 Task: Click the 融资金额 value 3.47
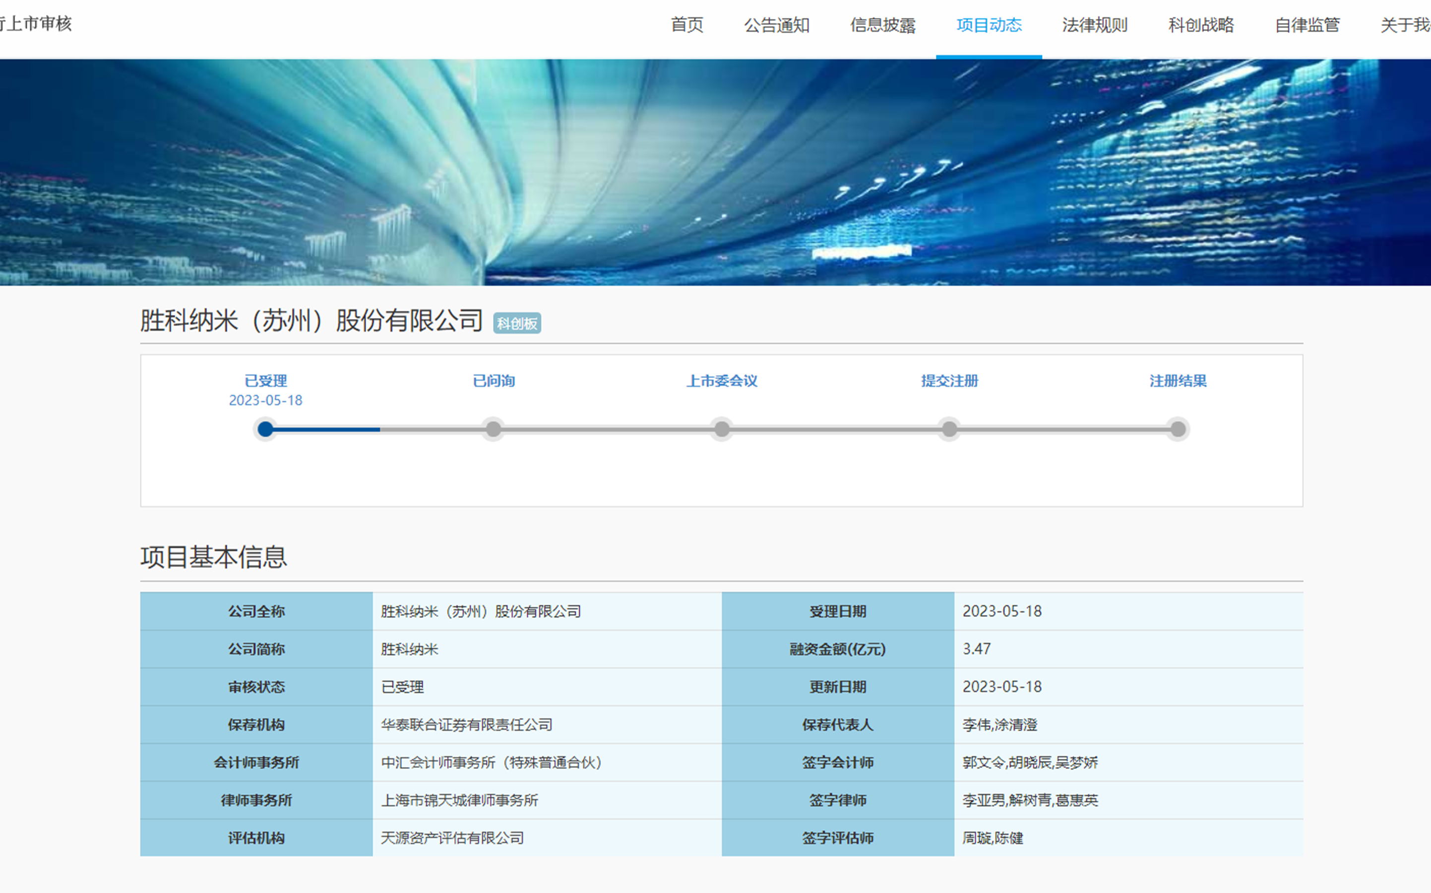tap(977, 649)
